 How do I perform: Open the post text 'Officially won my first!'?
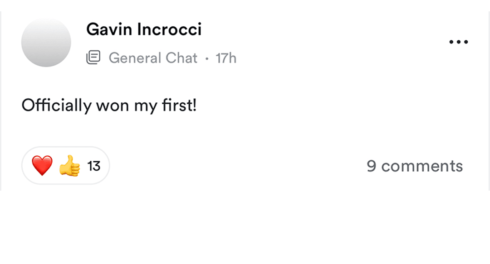(x=109, y=106)
